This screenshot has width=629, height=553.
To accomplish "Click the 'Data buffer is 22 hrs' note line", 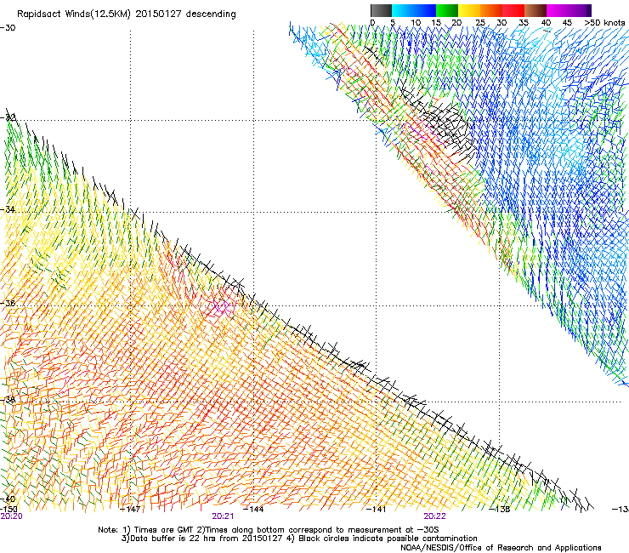I will click(299, 539).
